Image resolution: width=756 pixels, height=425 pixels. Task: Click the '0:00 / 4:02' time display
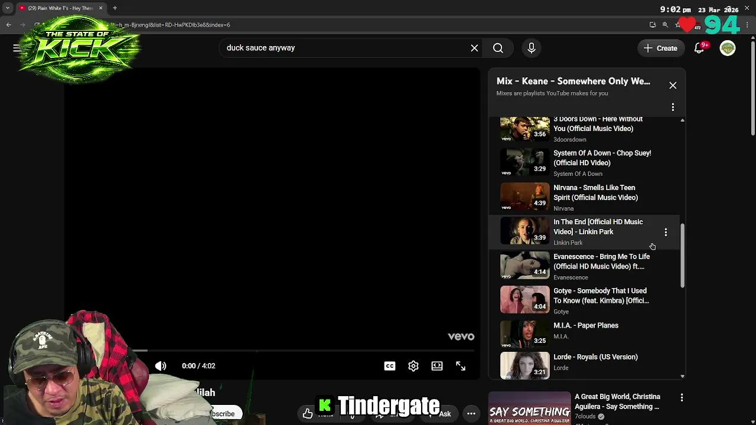pyautogui.click(x=198, y=366)
